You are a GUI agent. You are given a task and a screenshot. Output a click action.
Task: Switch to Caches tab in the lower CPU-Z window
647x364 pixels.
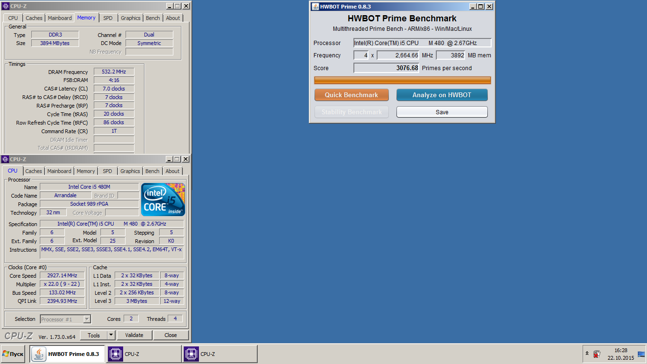pyautogui.click(x=34, y=171)
